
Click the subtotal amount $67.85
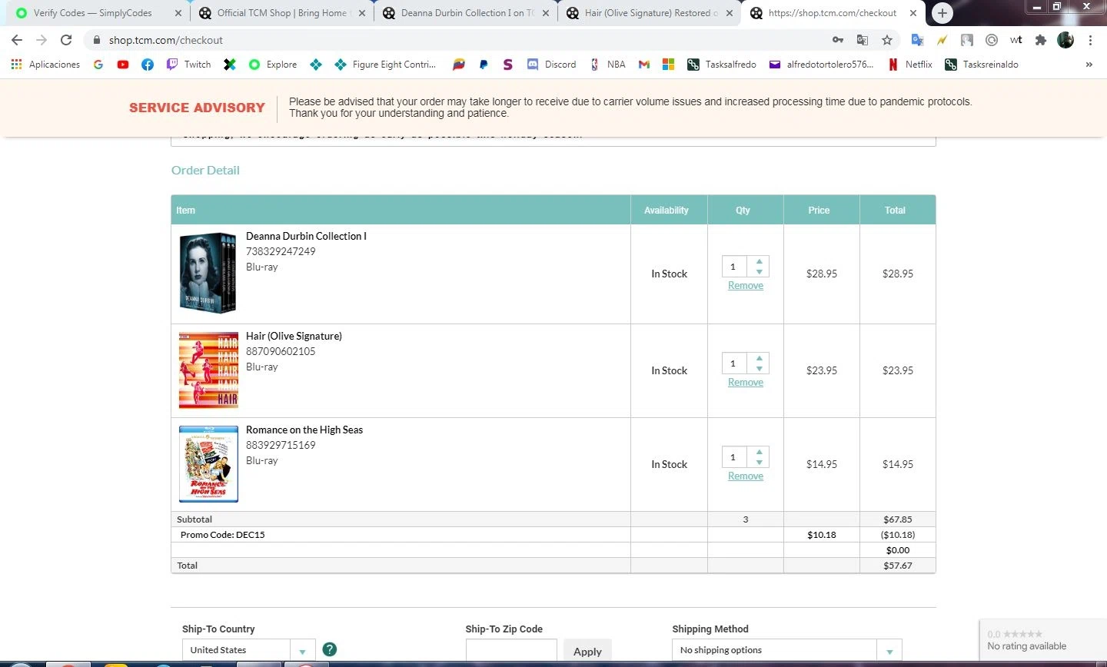[x=898, y=519]
